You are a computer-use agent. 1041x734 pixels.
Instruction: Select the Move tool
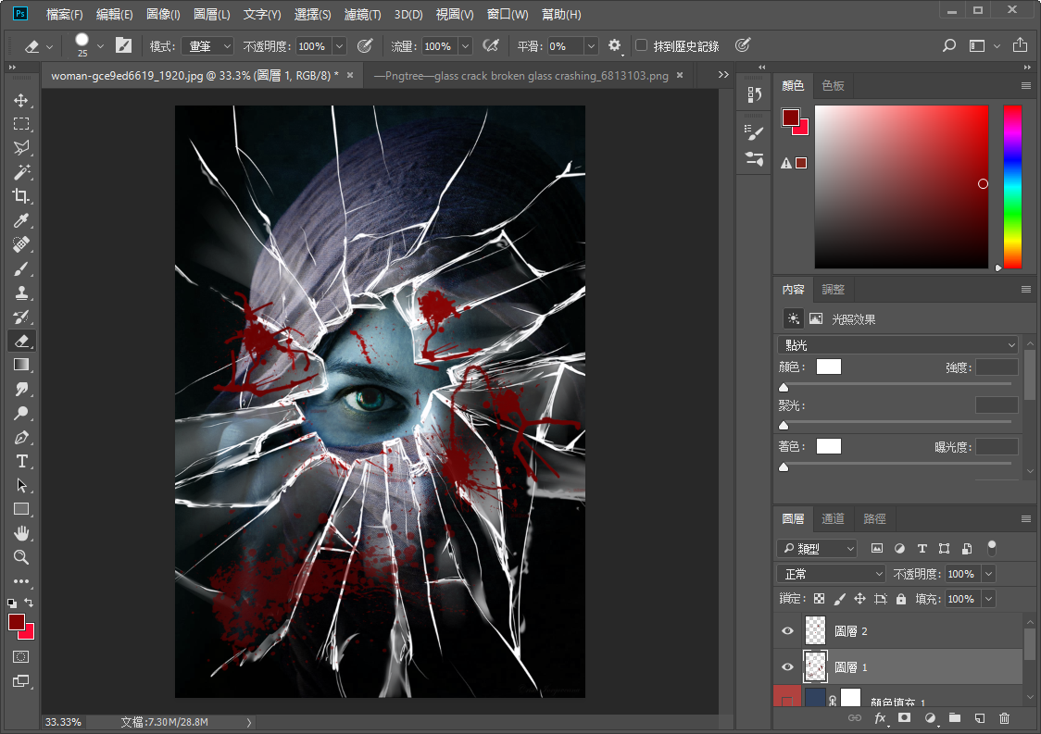21,100
